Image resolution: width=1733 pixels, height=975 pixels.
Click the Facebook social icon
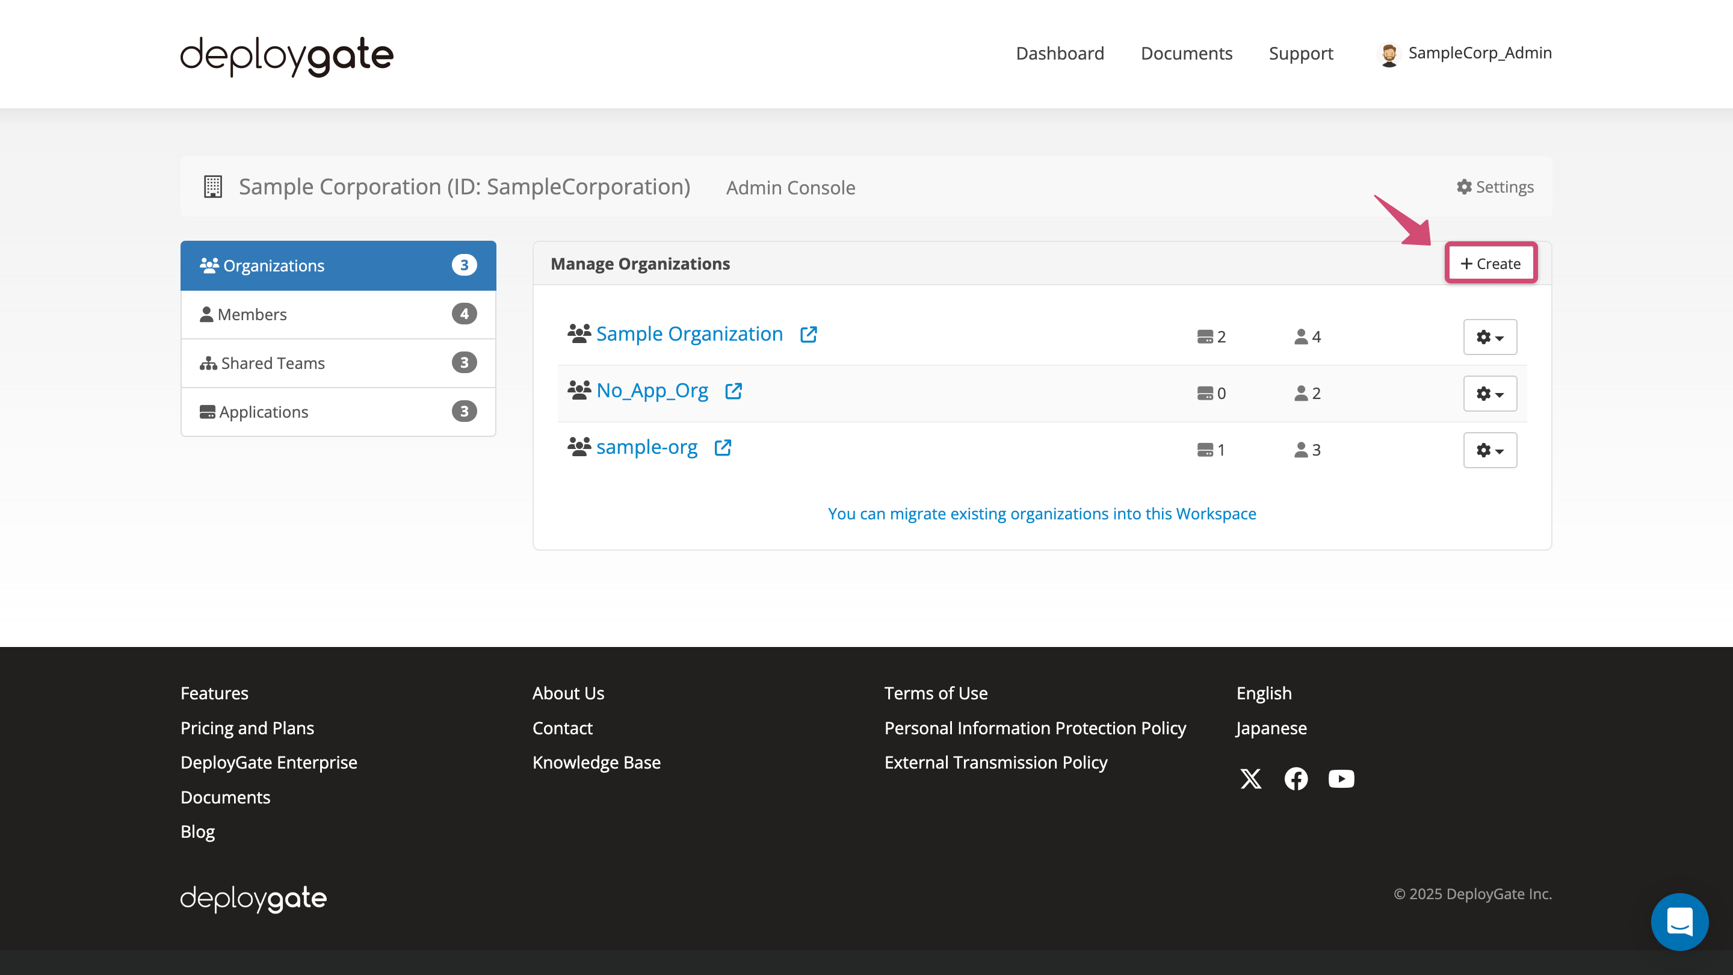[1296, 779]
